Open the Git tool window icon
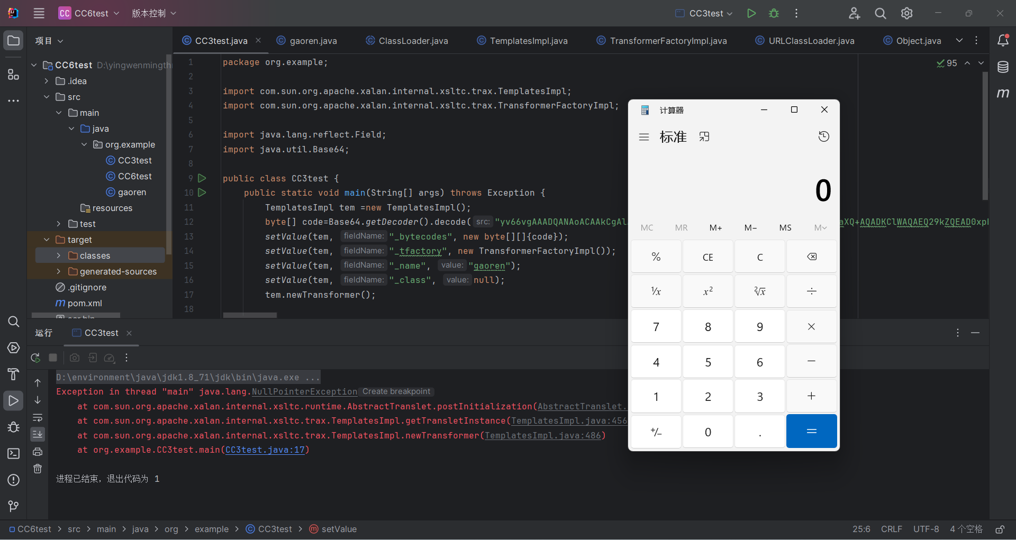The width and height of the screenshot is (1016, 540). pyautogui.click(x=13, y=506)
